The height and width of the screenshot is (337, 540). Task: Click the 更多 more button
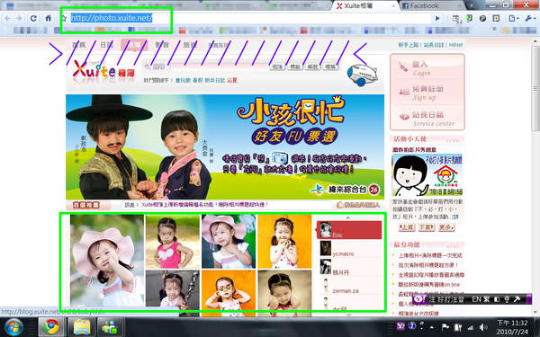click(446, 227)
